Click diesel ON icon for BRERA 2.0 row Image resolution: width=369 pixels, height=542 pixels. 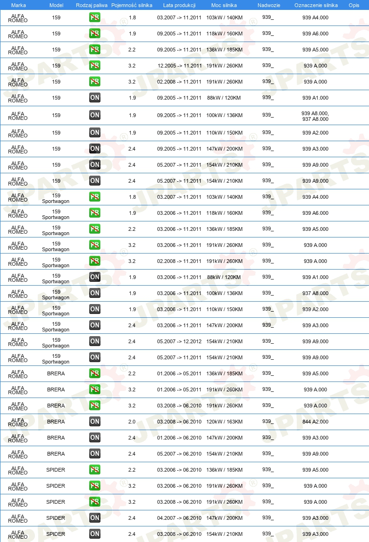[x=95, y=421]
